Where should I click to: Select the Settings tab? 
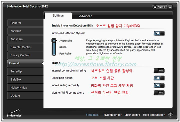tap(58, 15)
